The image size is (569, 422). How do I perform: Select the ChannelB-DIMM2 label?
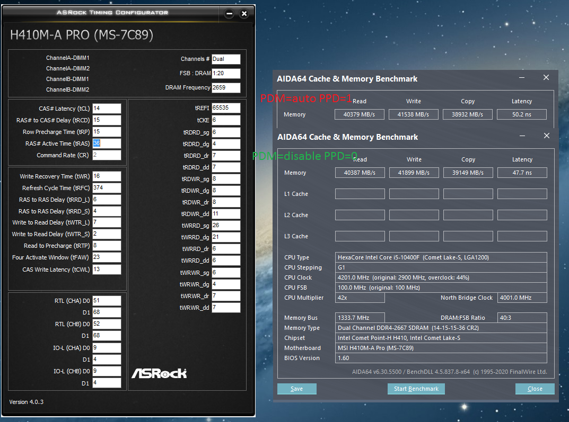tap(67, 89)
